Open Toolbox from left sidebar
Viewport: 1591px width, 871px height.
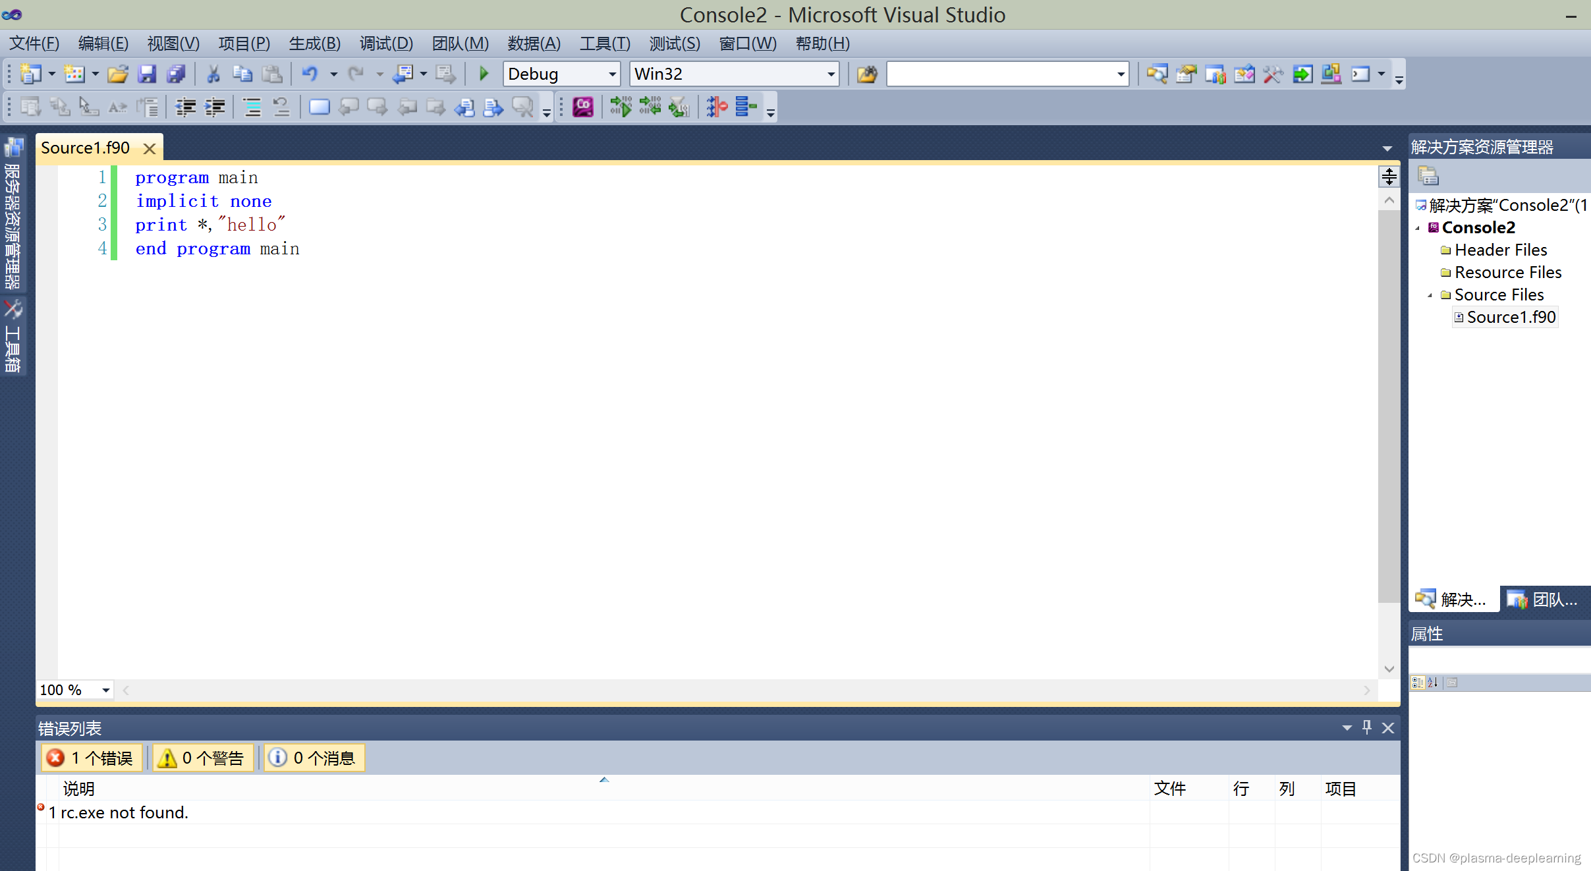click(x=13, y=336)
